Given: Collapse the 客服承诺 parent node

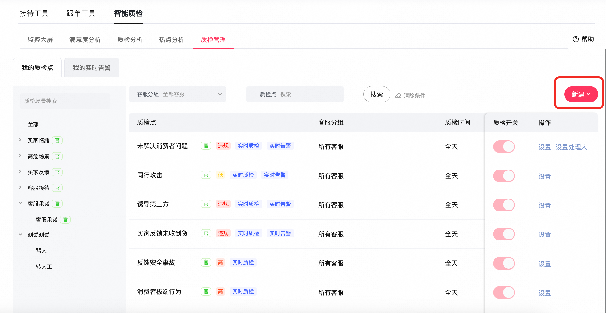Looking at the screenshot, I should (x=20, y=203).
